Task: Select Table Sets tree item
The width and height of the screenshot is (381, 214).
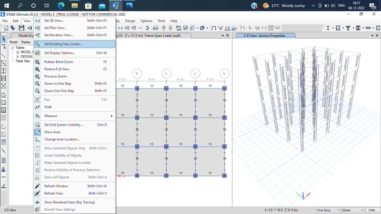Action: click(x=22, y=61)
